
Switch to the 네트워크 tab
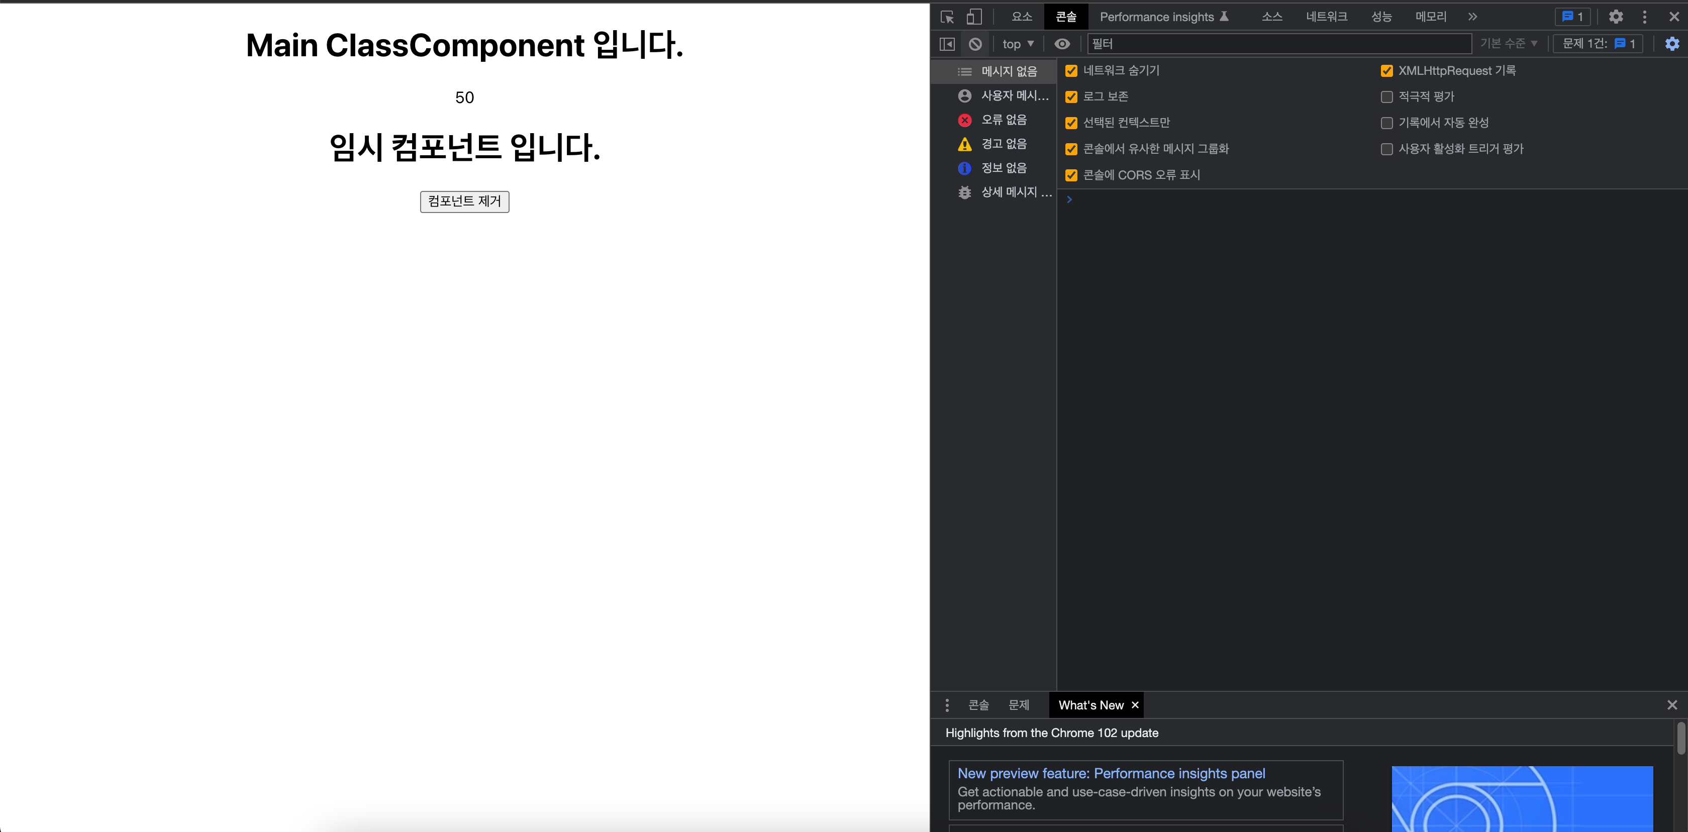pos(1326,17)
